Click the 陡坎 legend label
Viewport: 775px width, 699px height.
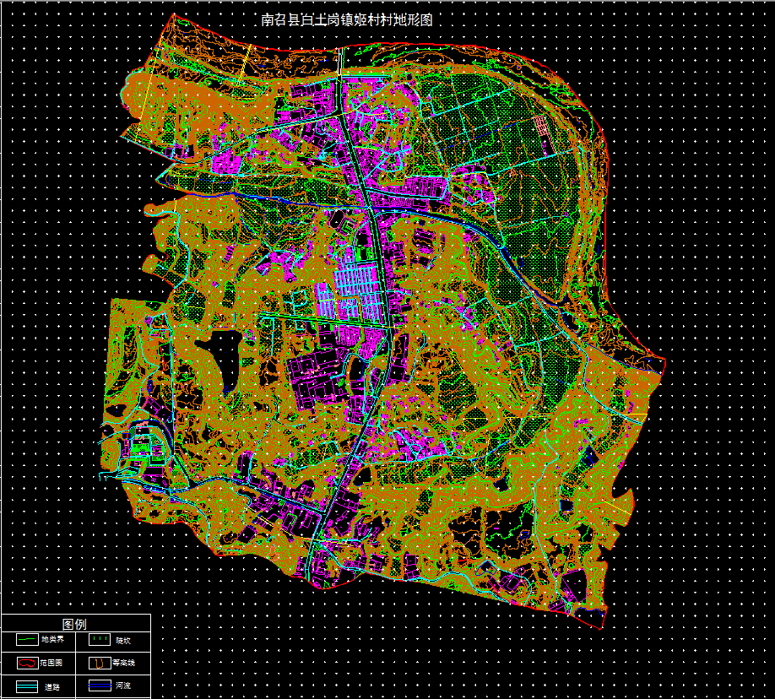(x=123, y=640)
